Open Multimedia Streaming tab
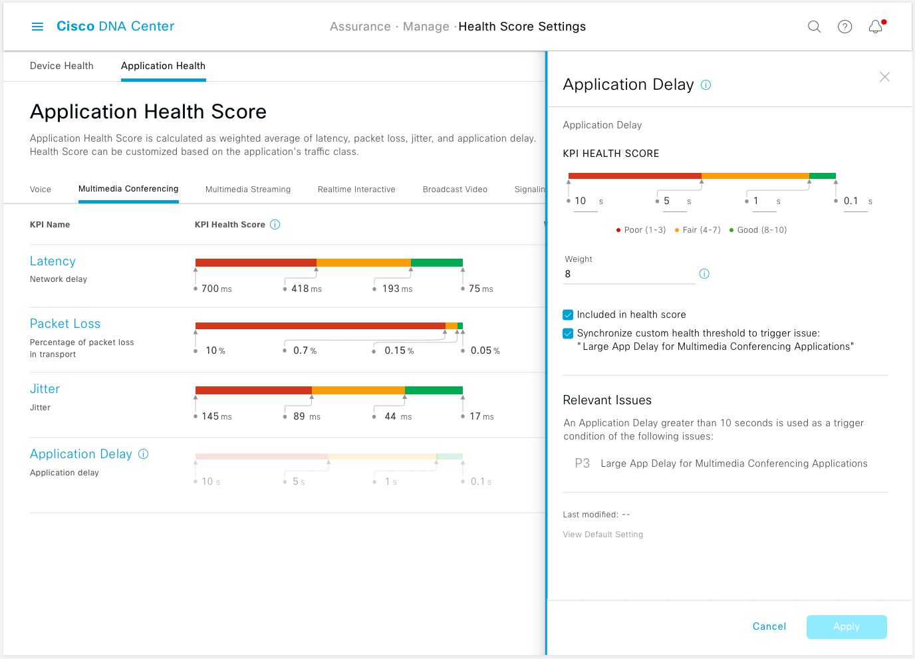The image size is (915, 659). point(248,190)
